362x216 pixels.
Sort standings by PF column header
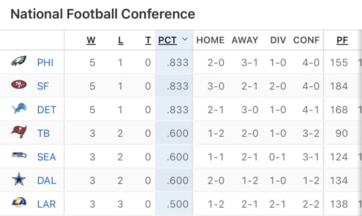point(342,40)
